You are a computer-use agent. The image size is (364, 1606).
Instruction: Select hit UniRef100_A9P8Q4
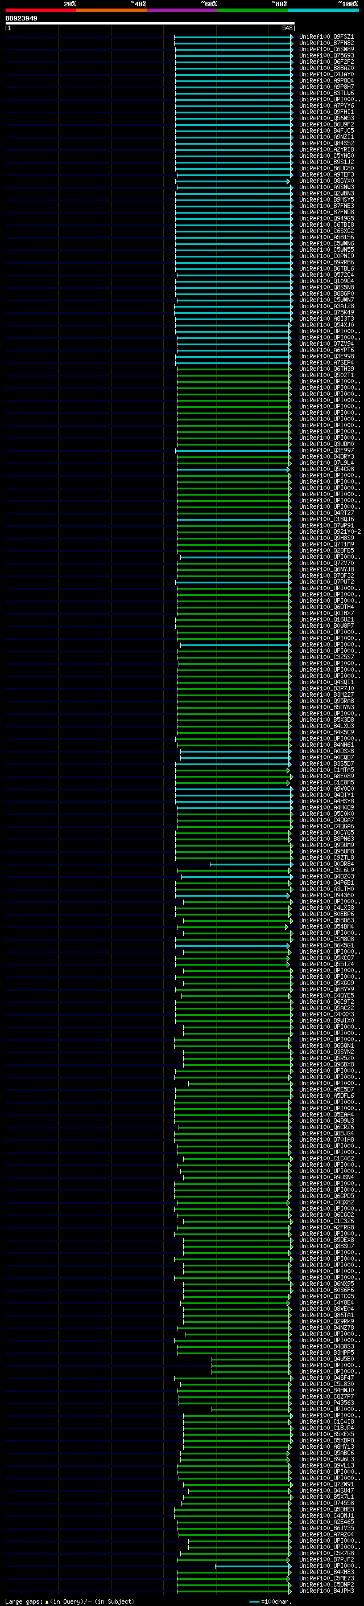click(x=326, y=80)
